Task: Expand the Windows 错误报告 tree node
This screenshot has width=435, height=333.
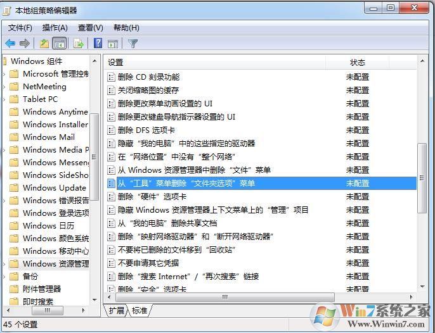Action: 4,201
